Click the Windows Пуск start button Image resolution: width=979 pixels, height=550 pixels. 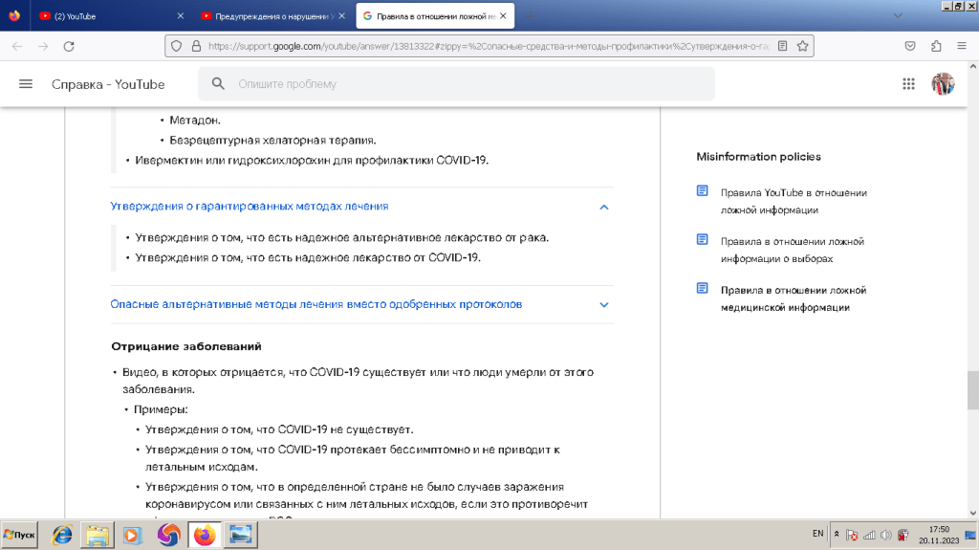coord(19,535)
